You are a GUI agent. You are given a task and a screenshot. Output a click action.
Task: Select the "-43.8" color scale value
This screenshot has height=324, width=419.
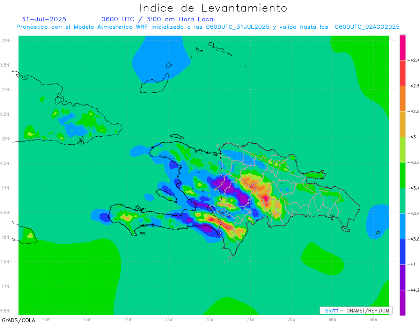[x=413, y=239]
